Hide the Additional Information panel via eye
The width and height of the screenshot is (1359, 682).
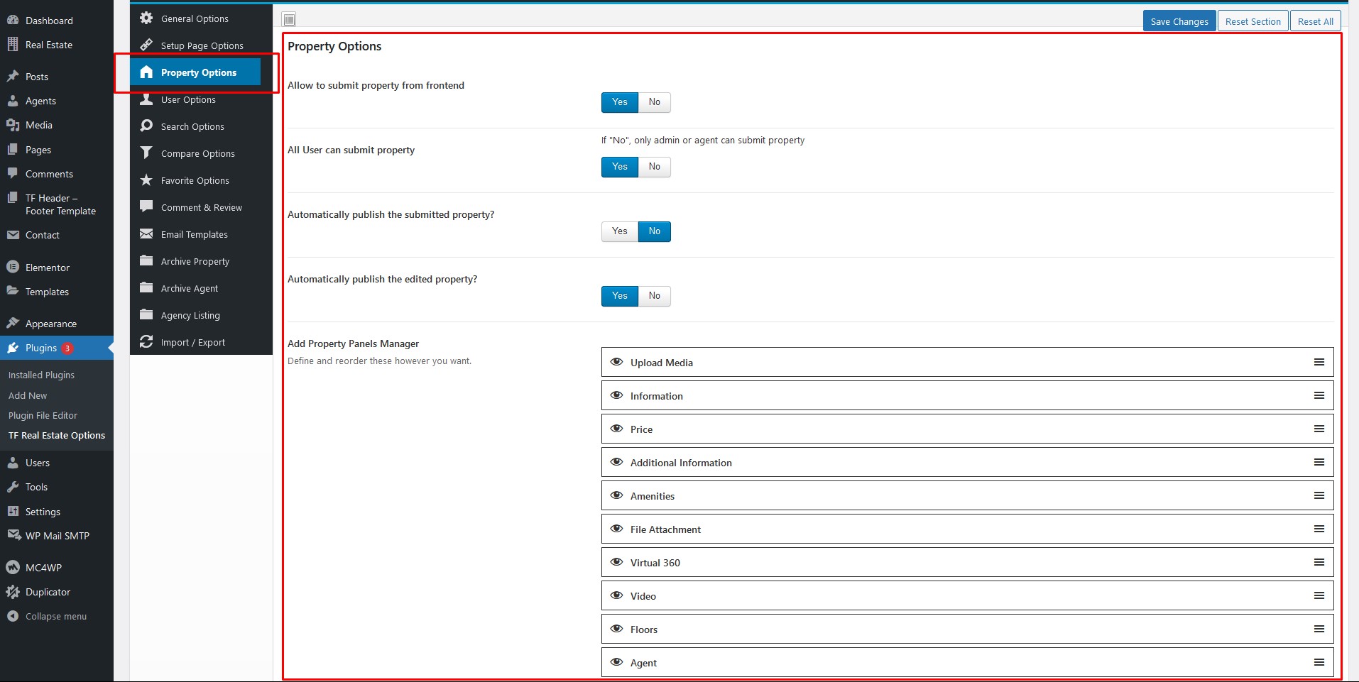click(617, 462)
